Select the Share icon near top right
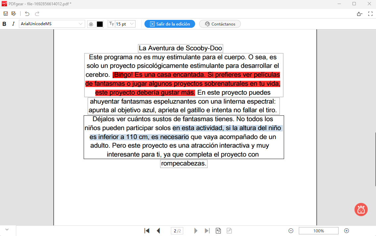Screen dimensions: 376x236 (359, 13)
